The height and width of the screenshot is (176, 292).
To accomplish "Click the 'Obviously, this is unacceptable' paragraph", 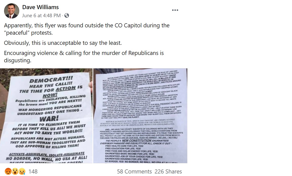I will click(63, 43).
